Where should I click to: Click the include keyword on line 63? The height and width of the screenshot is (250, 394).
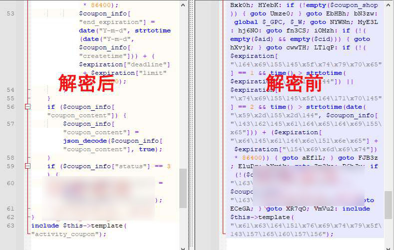coord(45,226)
